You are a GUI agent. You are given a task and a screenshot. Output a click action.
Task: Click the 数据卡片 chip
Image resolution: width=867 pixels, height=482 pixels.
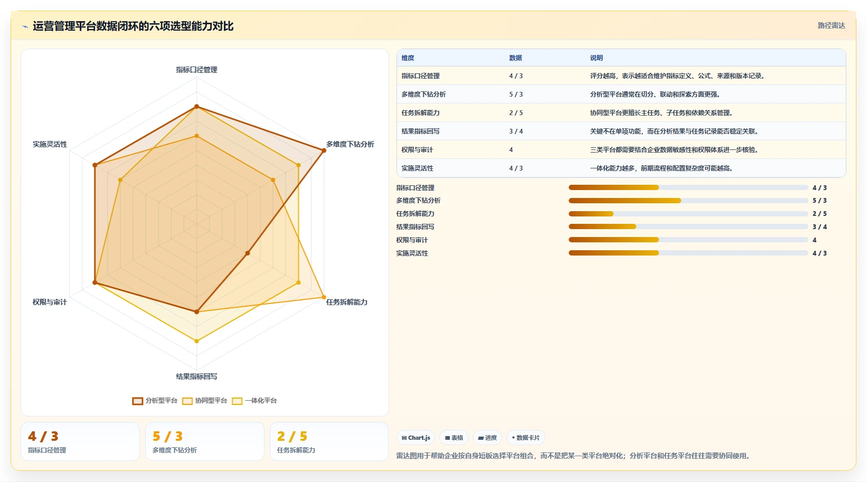[x=526, y=438]
